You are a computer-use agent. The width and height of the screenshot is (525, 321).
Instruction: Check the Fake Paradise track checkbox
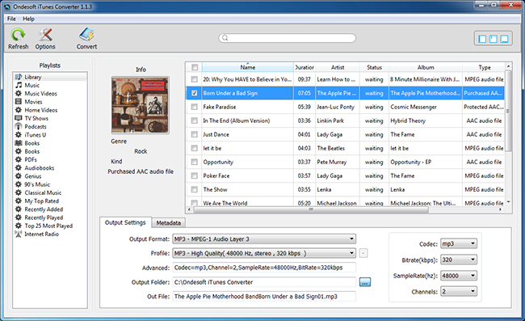click(x=194, y=107)
